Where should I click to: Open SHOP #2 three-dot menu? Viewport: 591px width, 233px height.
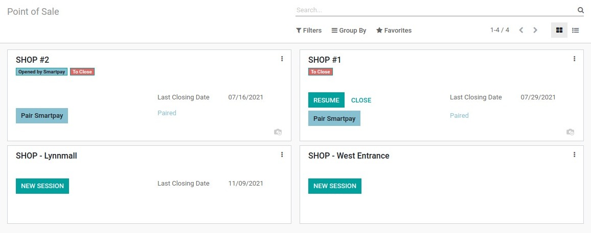(x=282, y=59)
